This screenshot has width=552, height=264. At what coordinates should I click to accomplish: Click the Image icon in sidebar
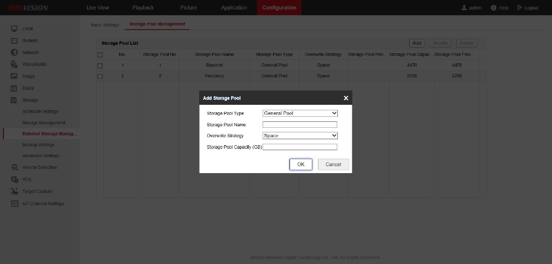coord(14,76)
